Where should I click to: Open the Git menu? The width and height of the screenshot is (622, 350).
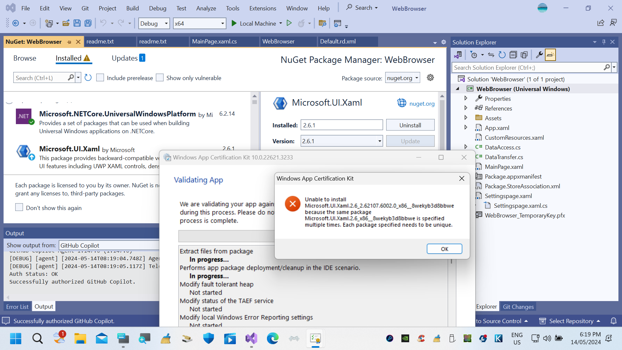(x=85, y=8)
